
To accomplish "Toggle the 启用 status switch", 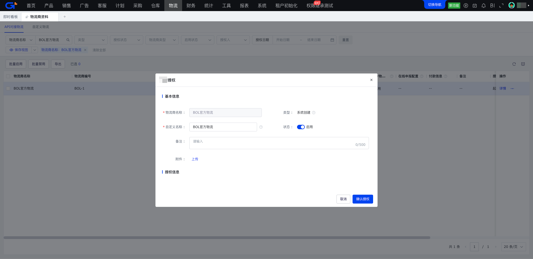I will (301, 127).
